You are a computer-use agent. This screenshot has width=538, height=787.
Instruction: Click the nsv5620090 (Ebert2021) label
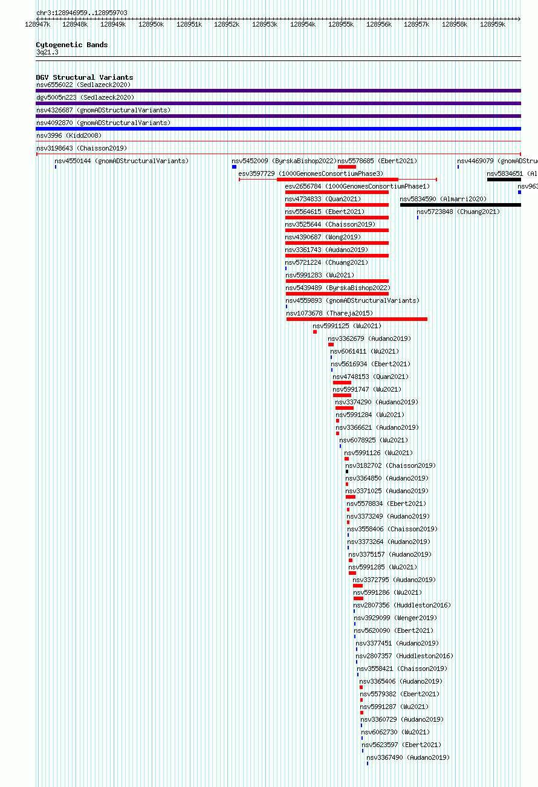(394, 630)
